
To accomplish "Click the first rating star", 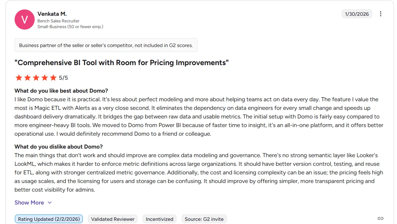I will click(19, 78).
